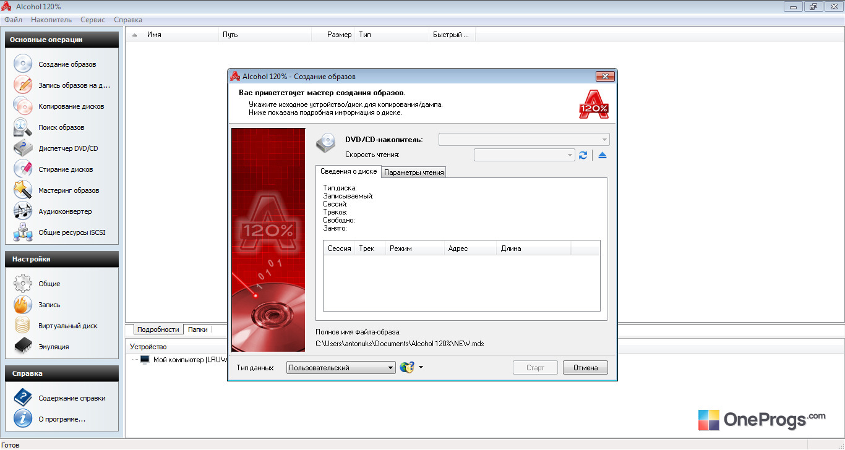
Task: Open the Накопитель menu
Action: point(51,20)
